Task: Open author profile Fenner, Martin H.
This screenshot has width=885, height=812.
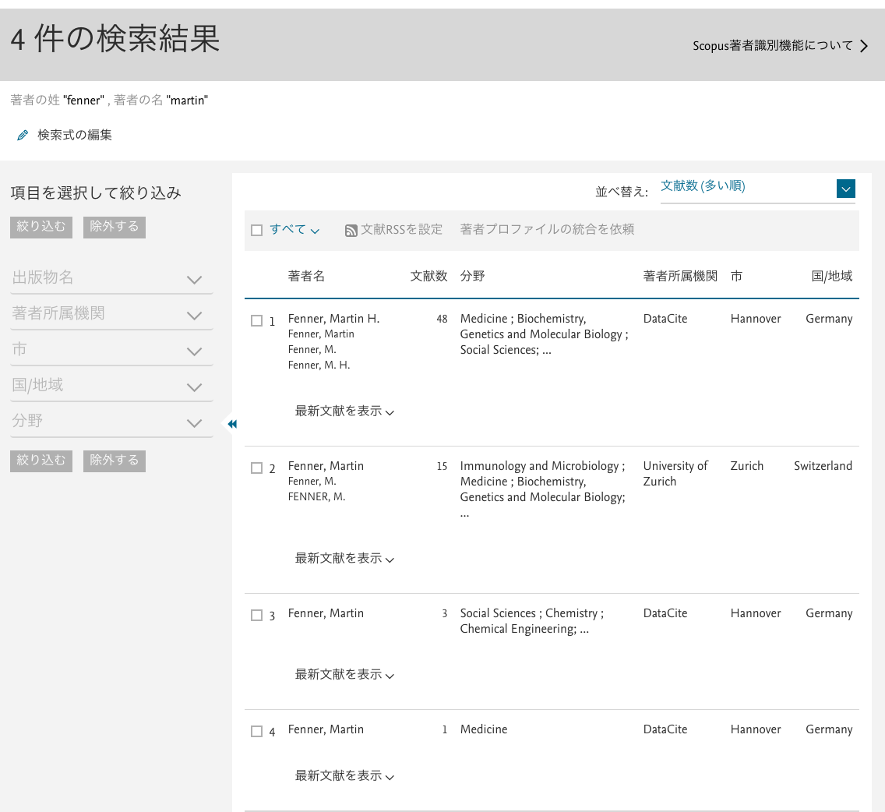Action: [333, 319]
